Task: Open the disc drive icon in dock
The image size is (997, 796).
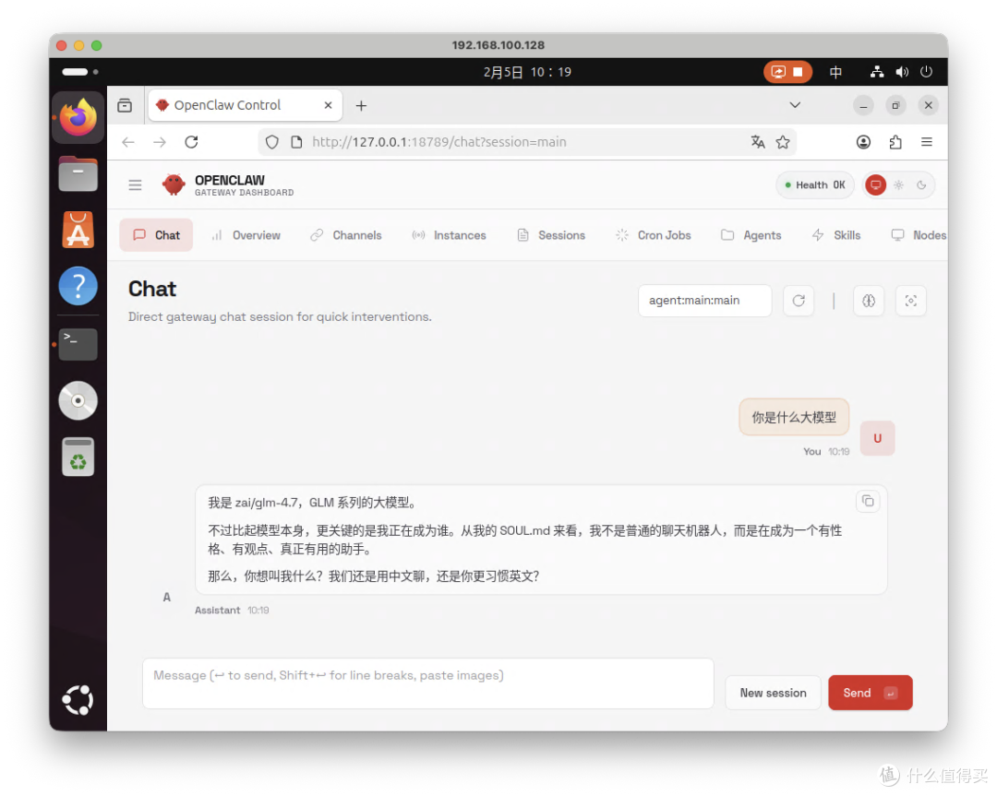Action: coord(78,401)
